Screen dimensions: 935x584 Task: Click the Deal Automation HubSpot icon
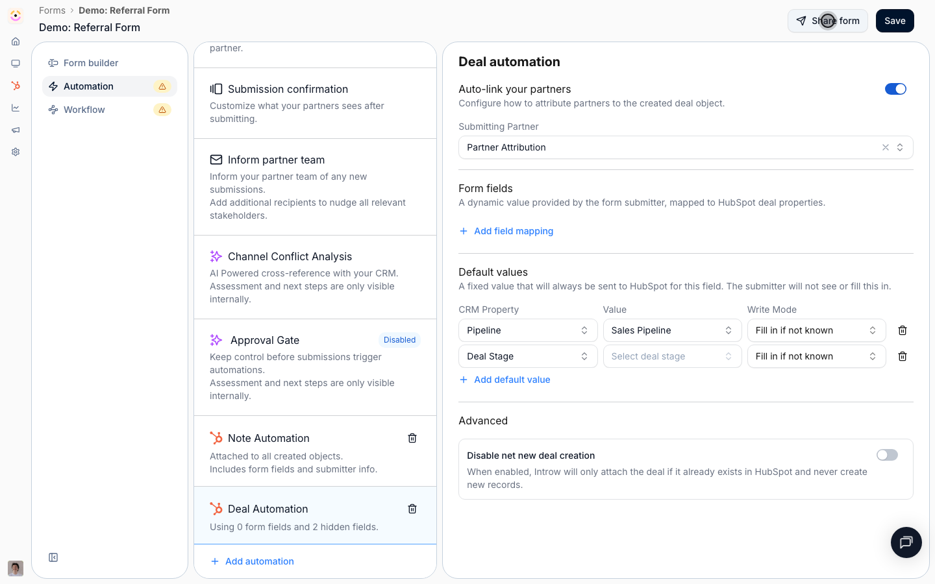tap(216, 509)
